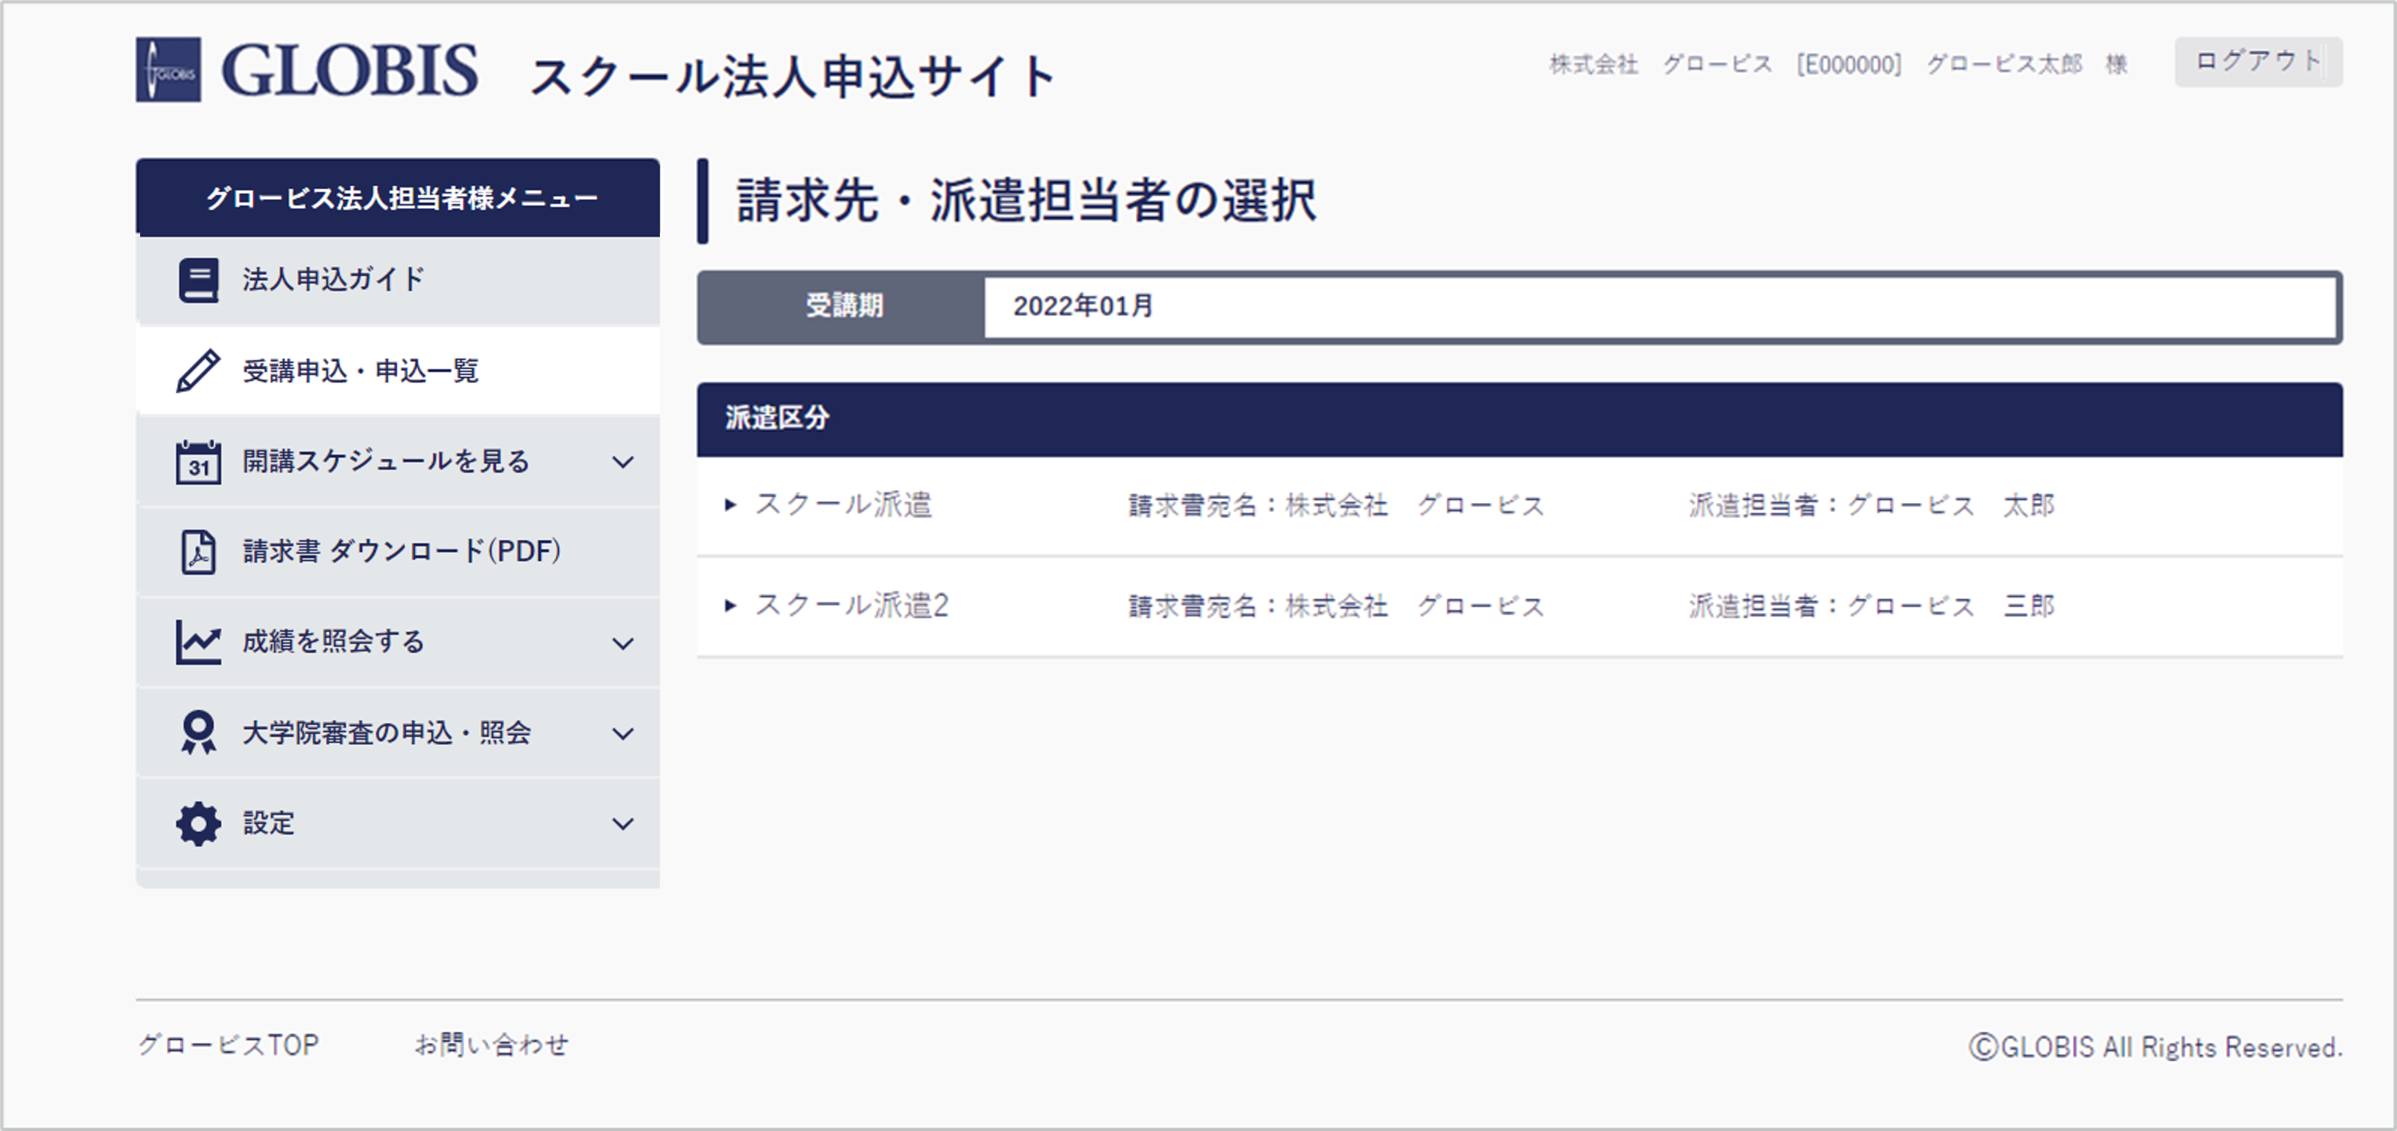Screen dimensions: 2397x1131
Task: Click the chart icon for 成績を照会する
Action: tap(198, 642)
